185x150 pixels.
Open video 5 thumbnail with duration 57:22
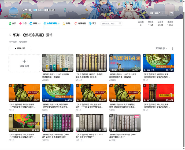(x=24, y=93)
